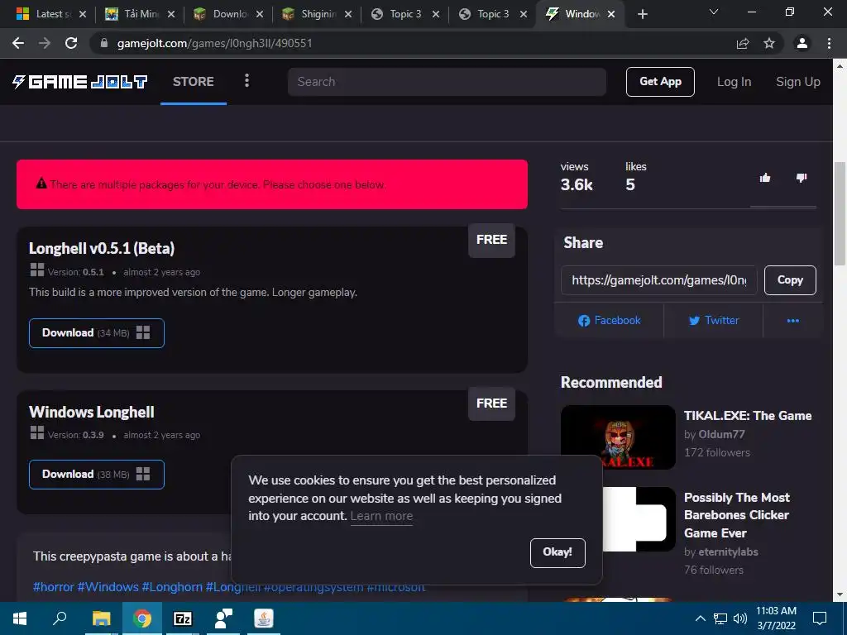847x635 pixels.
Task: Open the cookie Learn more link
Action: click(381, 516)
